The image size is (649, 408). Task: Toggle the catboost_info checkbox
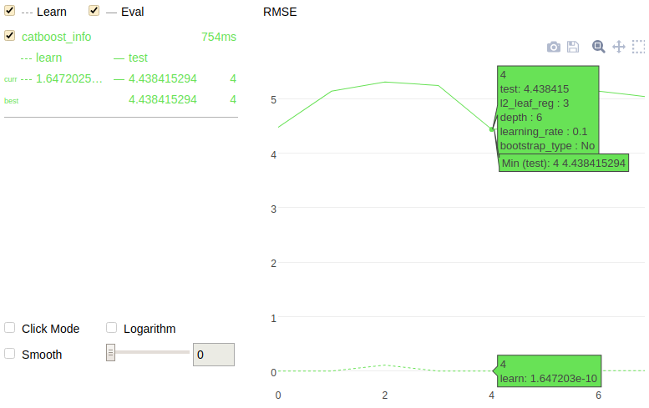[x=10, y=36]
